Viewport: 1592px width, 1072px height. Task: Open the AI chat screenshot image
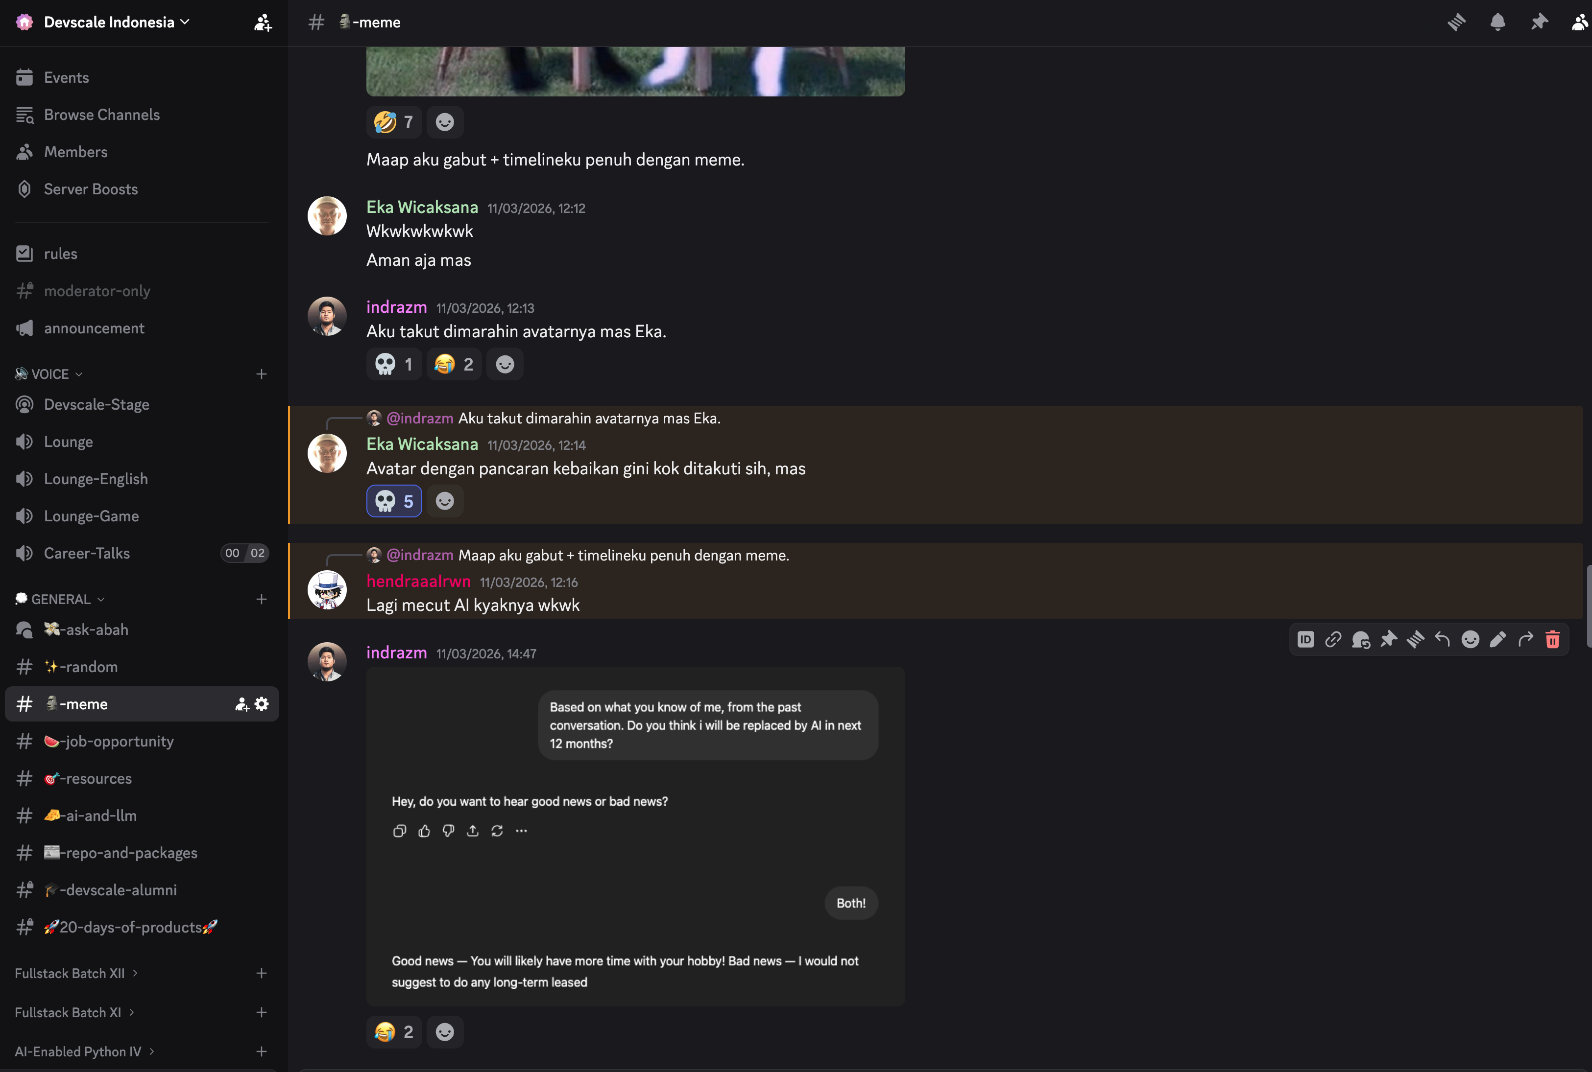(635, 836)
